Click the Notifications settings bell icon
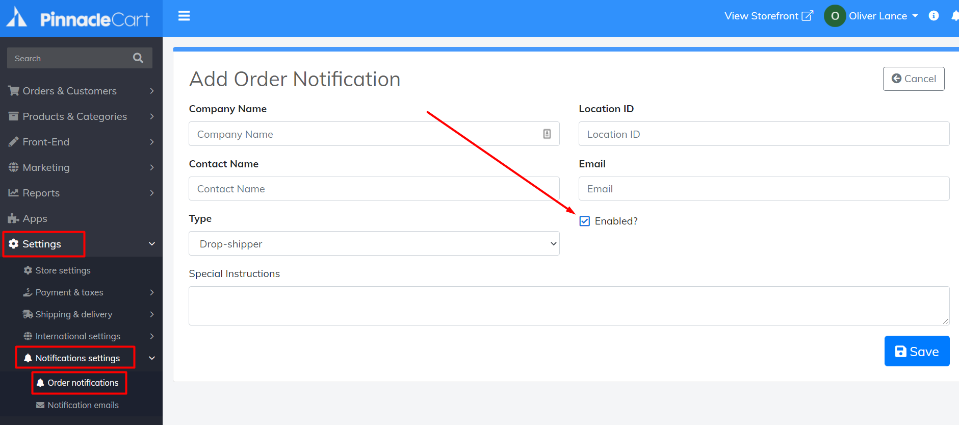959x425 pixels. click(28, 358)
